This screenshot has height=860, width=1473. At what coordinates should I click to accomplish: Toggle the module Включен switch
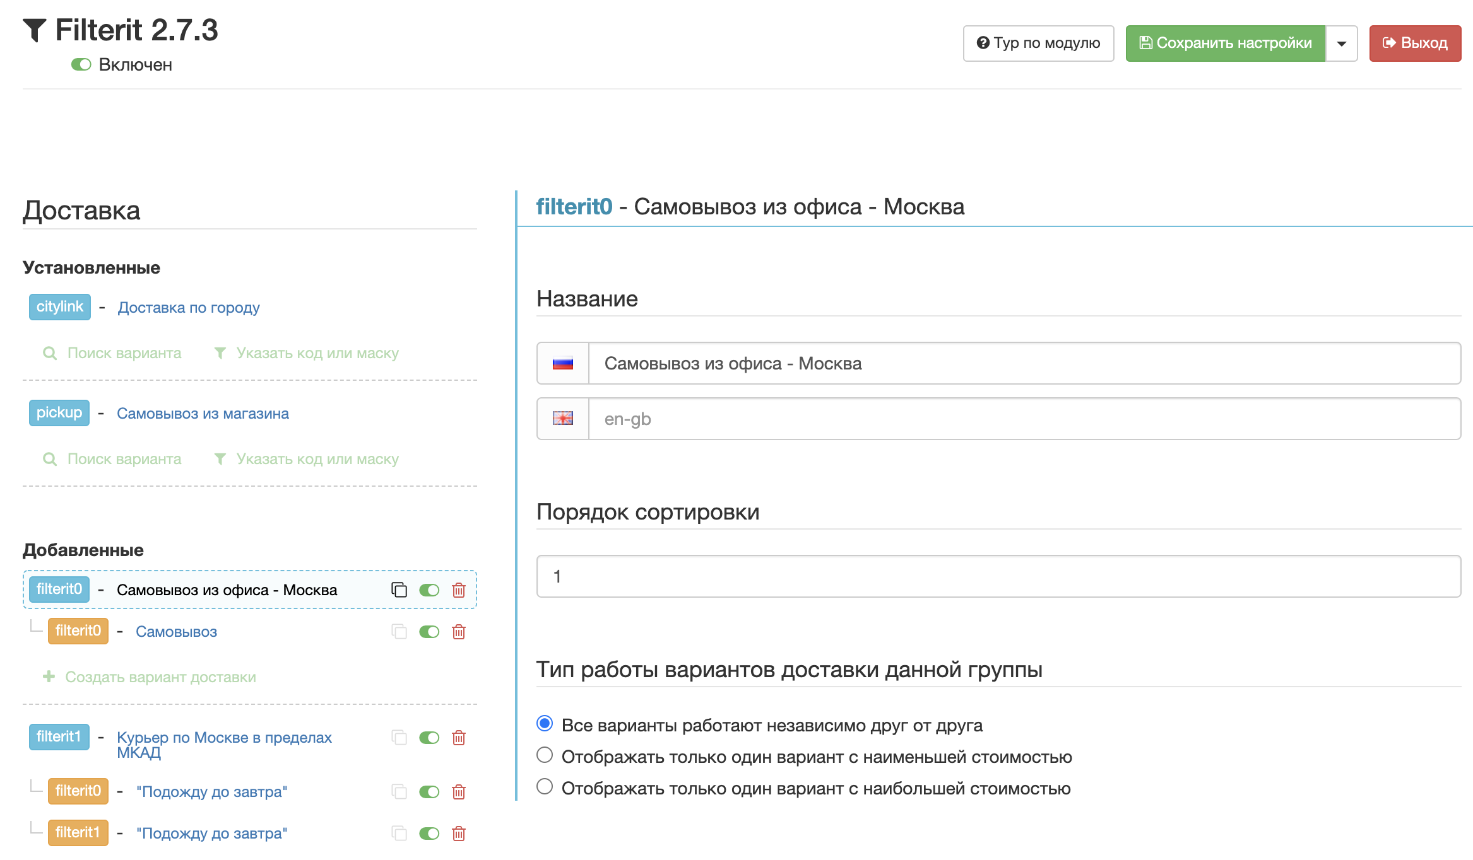pyautogui.click(x=81, y=64)
